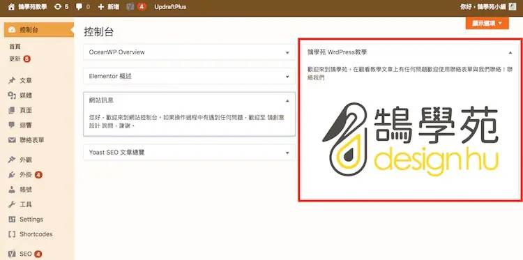Click the red 4 badge next to SEO
The height and width of the screenshot is (260, 523).
pyautogui.click(x=38, y=254)
